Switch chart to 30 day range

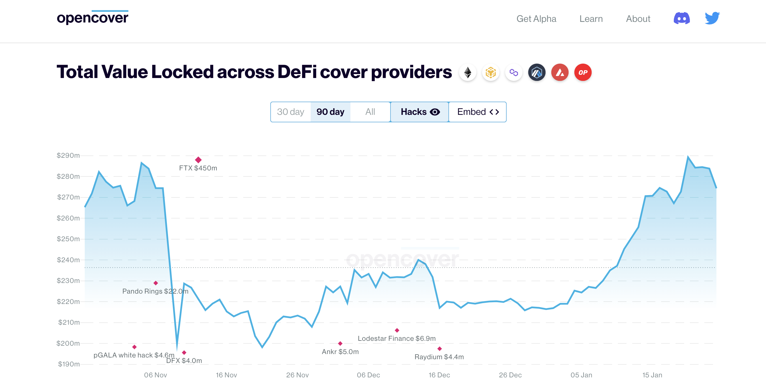[x=290, y=112]
